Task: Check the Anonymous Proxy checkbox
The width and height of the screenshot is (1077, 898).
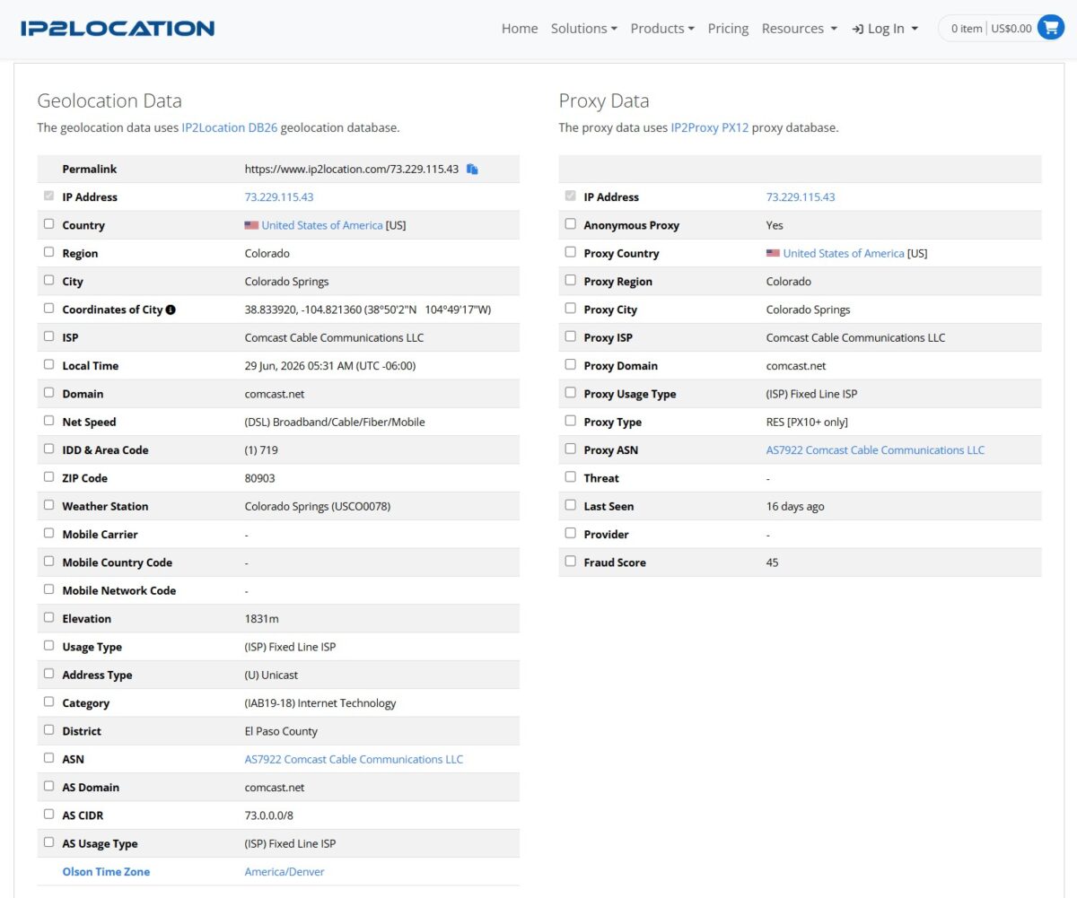Action: pyautogui.click(x=570, y=224)
